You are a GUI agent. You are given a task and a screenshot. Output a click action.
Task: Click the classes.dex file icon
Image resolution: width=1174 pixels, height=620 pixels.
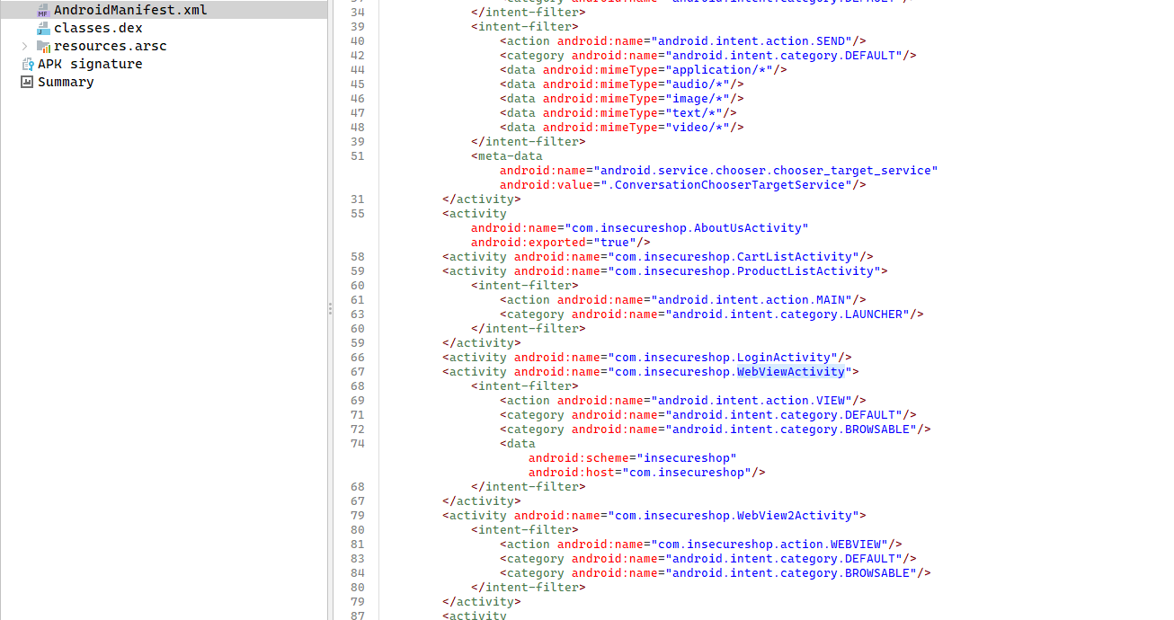(x=43, y=28)
